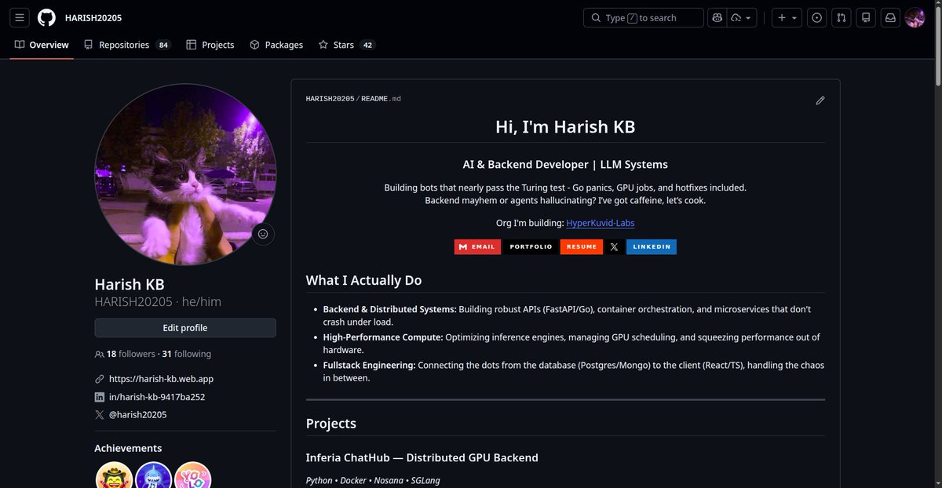Open the HyperKuvid-Labs organization link

coord(601,223)
